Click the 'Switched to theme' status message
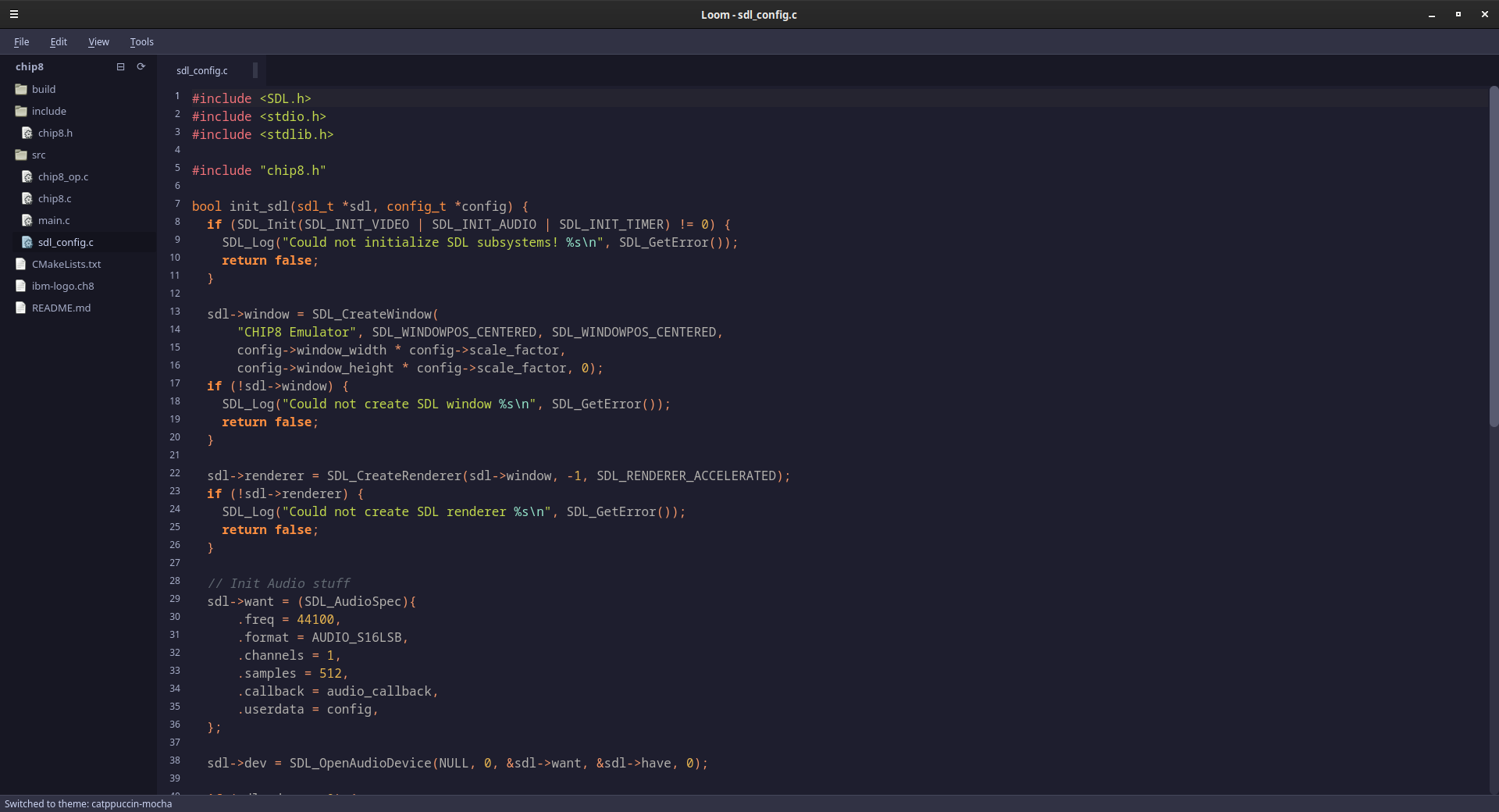Screen dimensions: 1499x812 click(88, 803)
